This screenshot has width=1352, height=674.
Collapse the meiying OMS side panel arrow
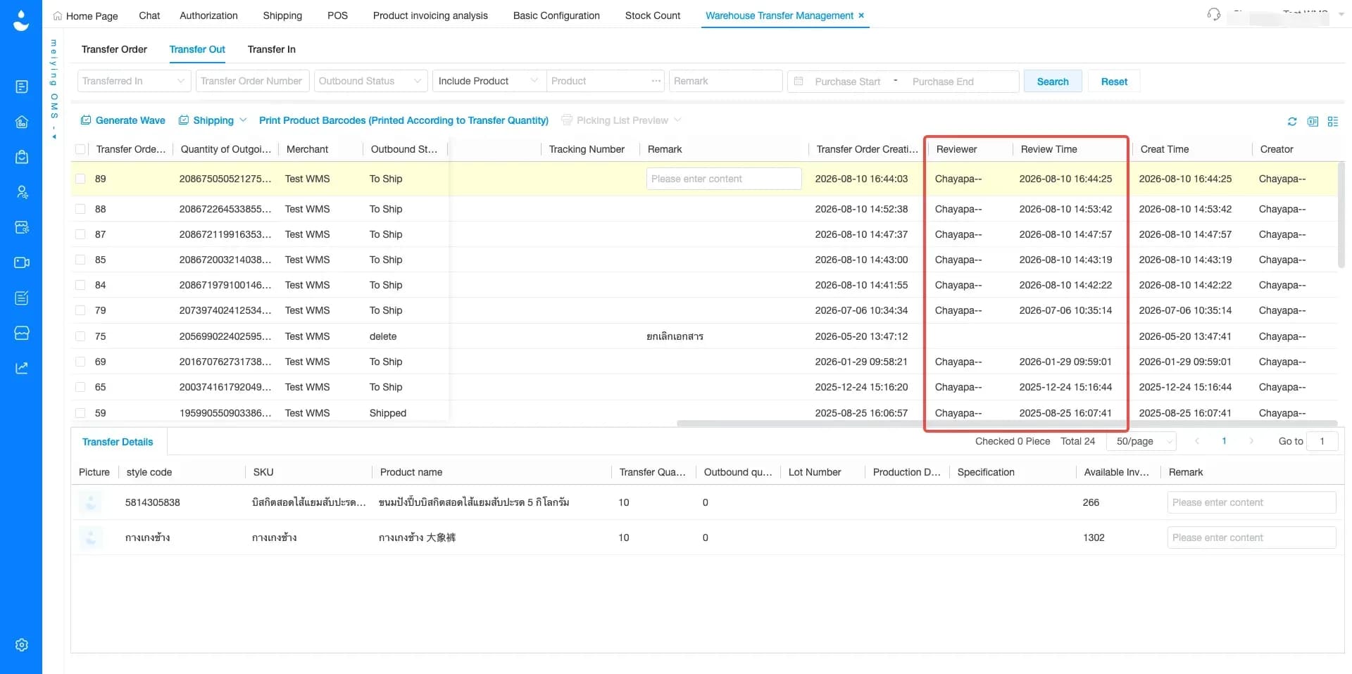click(54, 136)
